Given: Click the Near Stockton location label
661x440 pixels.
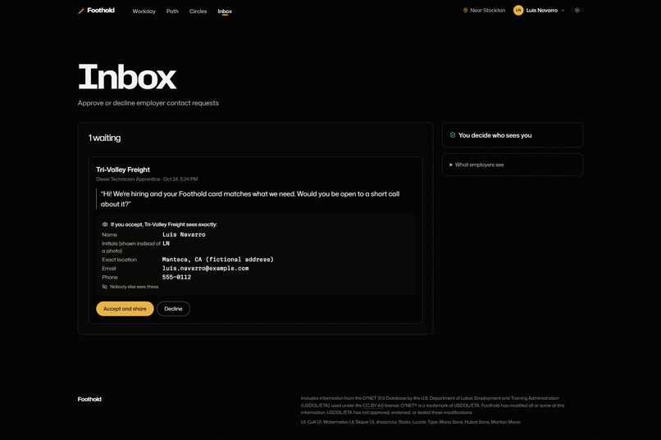Looking at the screenshot, I should click(487, 11).
